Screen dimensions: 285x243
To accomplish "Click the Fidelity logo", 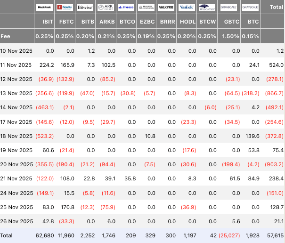I will [x=65, y=7].
